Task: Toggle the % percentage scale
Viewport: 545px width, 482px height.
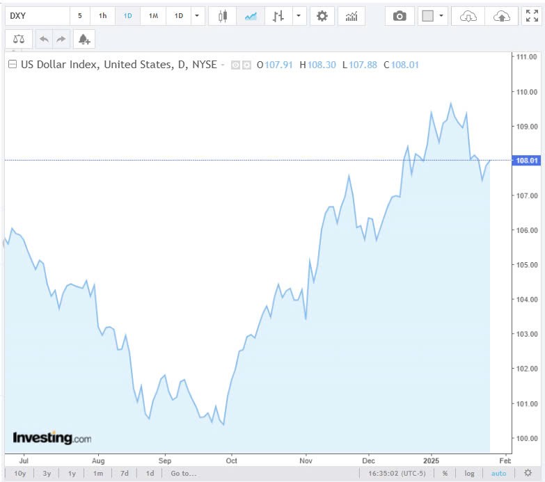Action: 445,474
